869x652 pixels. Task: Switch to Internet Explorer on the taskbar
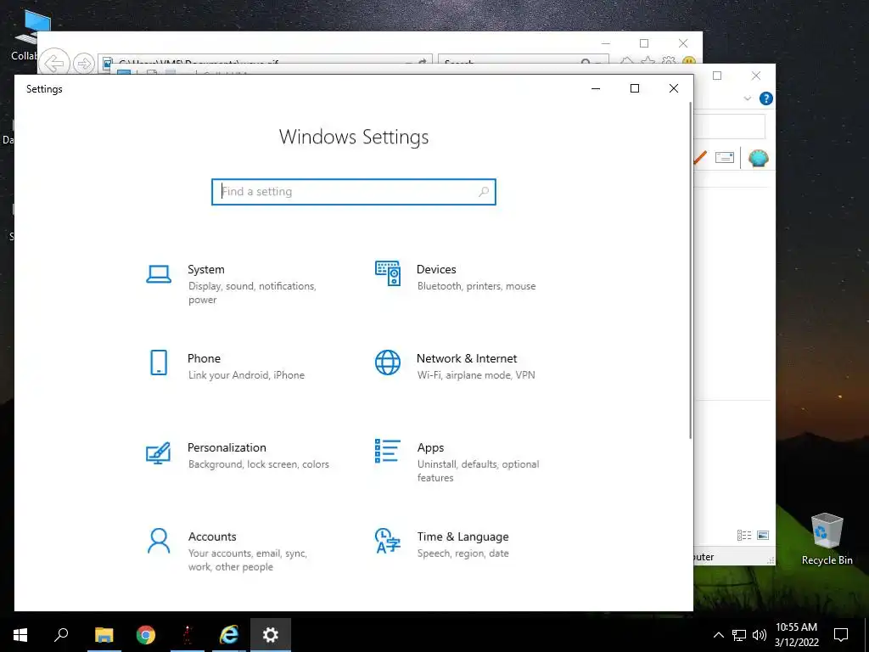pyautogui.click(x=229, y=635)
